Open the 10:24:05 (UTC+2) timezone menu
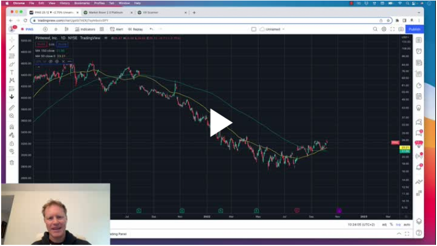This screenshot has height=246, width=437. click(361, 225)
